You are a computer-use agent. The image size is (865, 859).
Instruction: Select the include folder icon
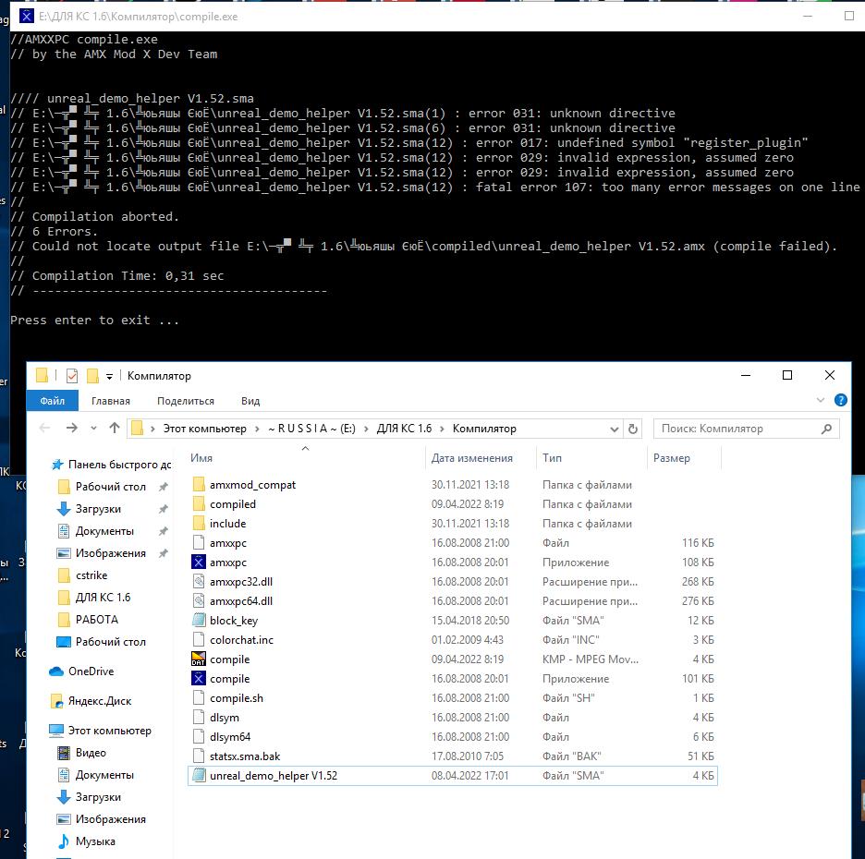[x=199, y=523]
